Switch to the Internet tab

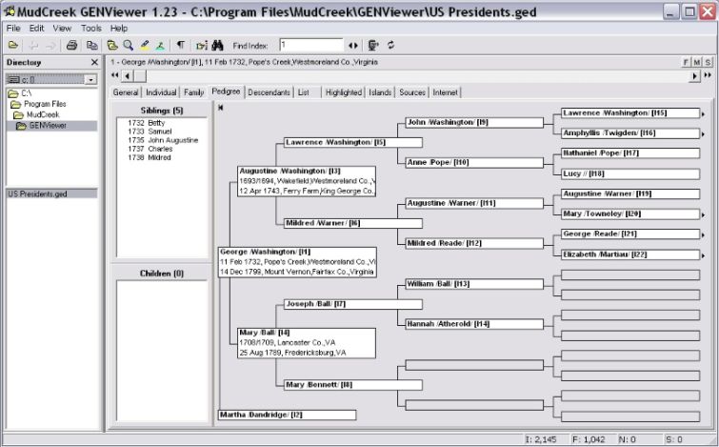[446, 92]
